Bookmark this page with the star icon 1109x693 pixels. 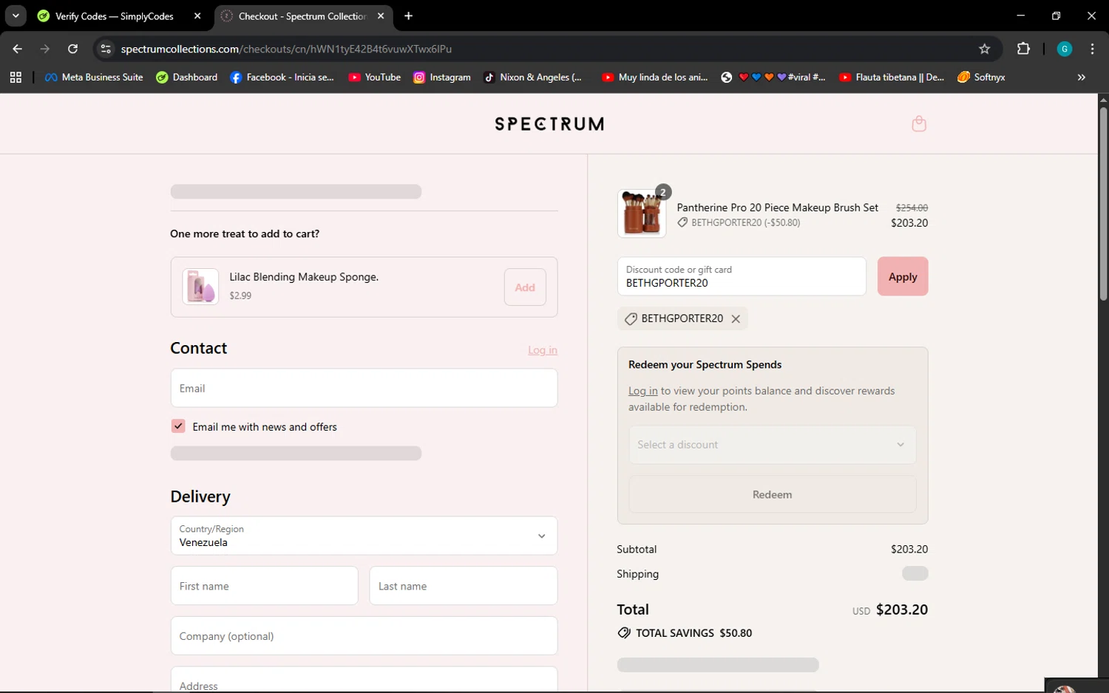(x=984, y=49)
